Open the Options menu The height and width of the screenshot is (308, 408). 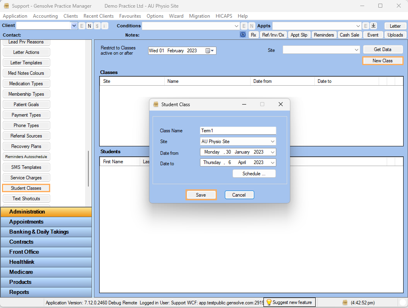coord(155,16)
